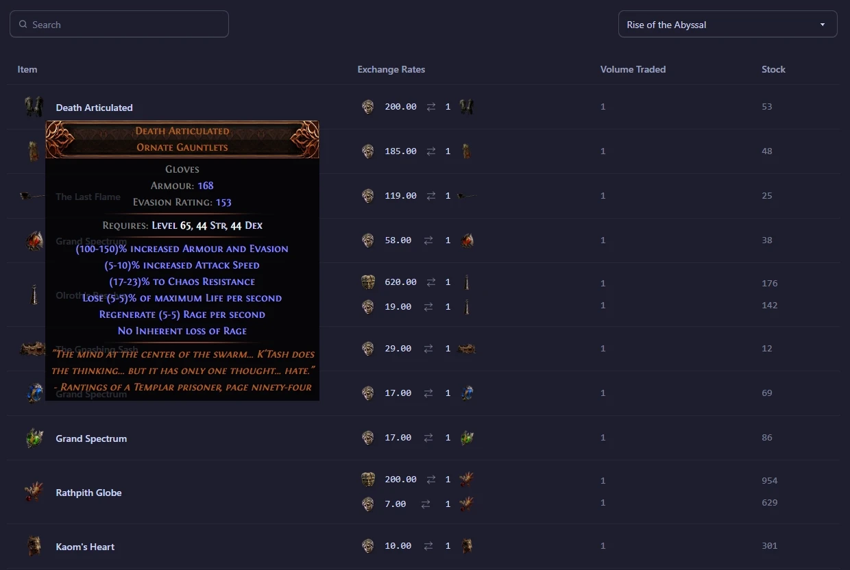Toggle exchange direction on the 17.00 rate
850x570 pixels.
point(426,393)
